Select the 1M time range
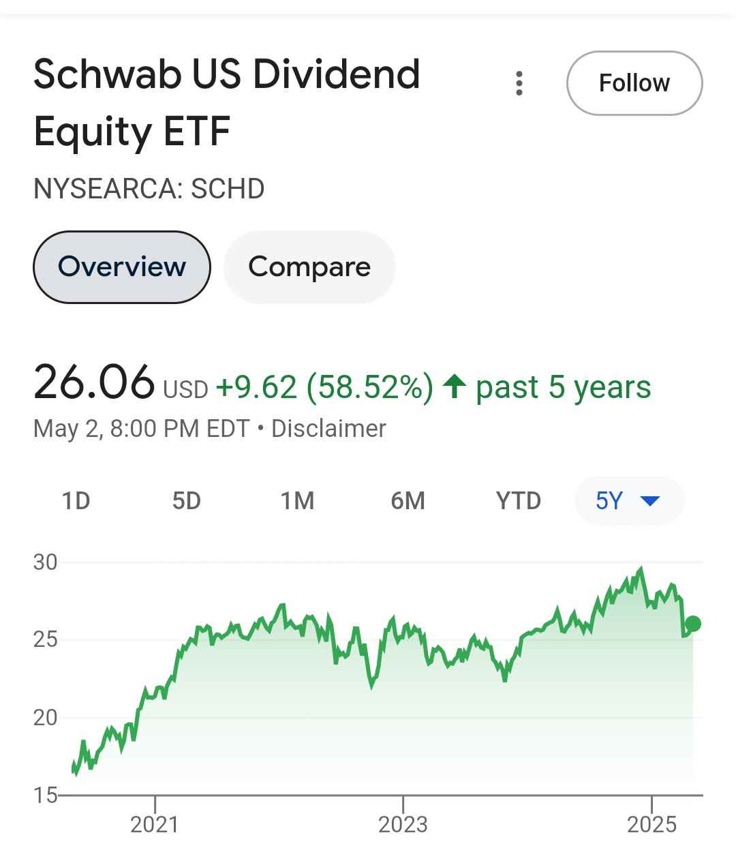 297,501
